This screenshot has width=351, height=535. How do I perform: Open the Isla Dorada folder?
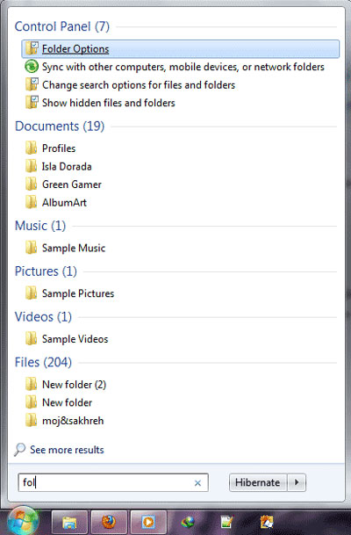(67, 167)
